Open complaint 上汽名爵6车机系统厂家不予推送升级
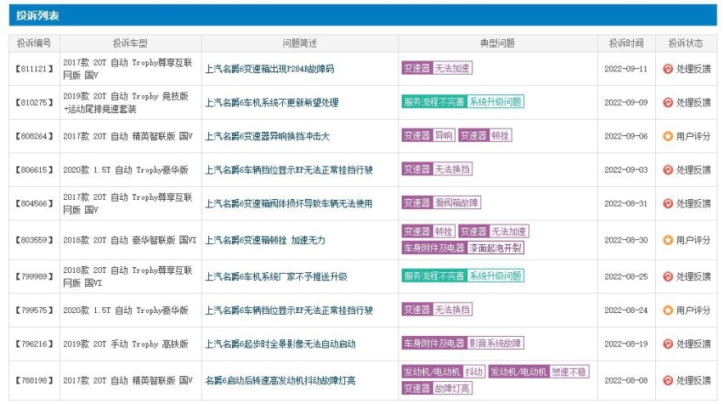This screenshot has height=404, width=724. [x=276, y=277]
